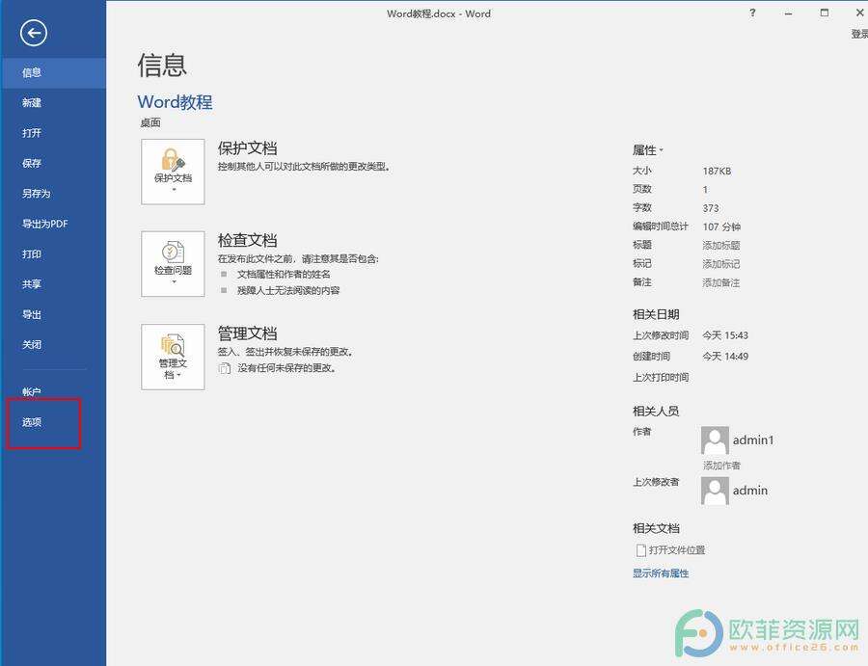Click the 桌面 location text
Image resolution: width=868 pixels, height=666 pixels.
(x=150, y=122)
